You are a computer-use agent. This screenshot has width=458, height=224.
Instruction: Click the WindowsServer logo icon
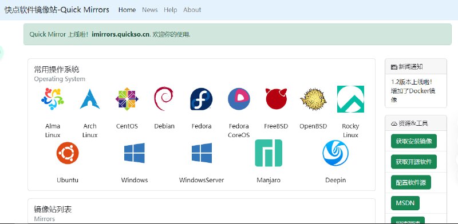(202, 153)
